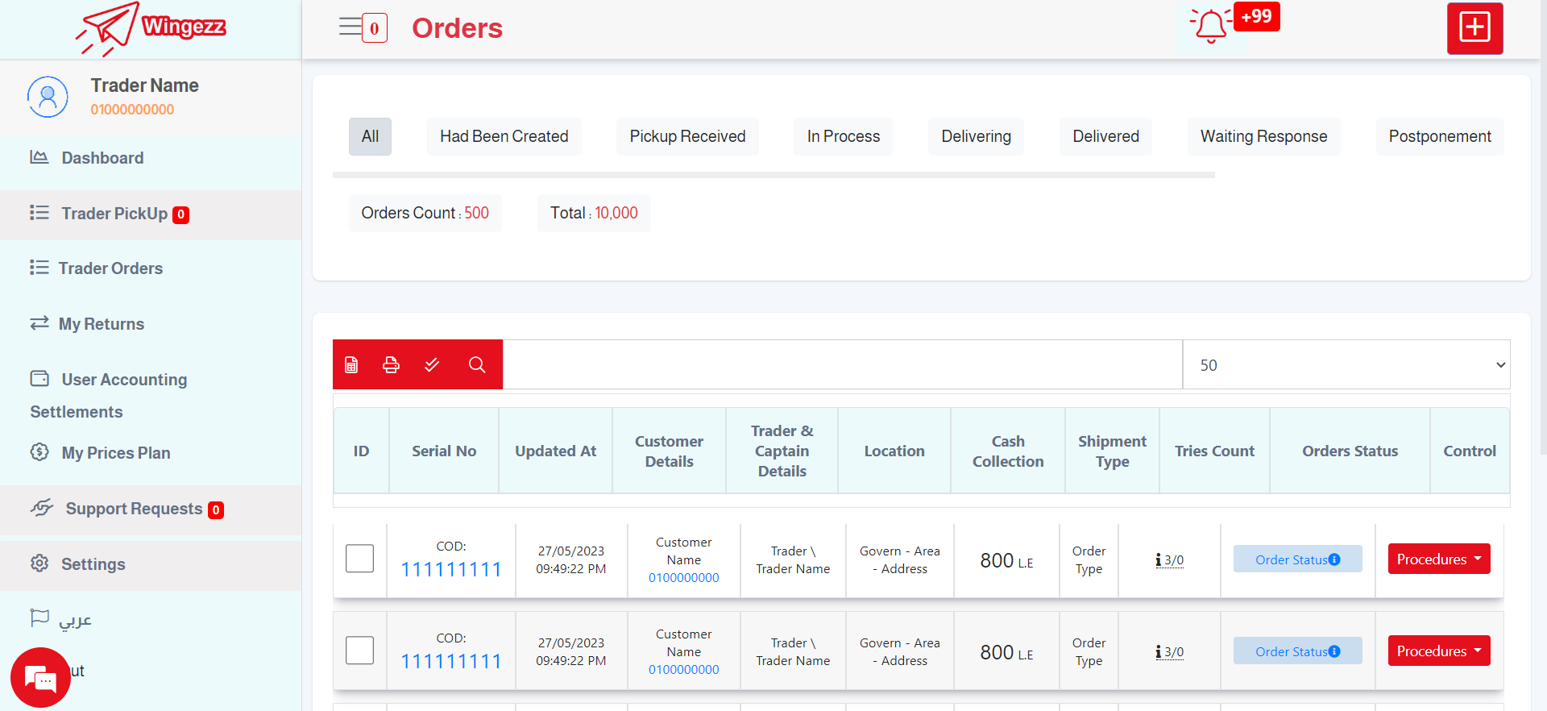Select the Had Been Created tab
Viewport: 1547px width, 711px height.
pyautogui.click(x=504, y=136)
